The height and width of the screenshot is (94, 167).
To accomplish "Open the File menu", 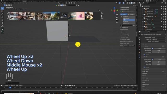I will click(4, 1).
